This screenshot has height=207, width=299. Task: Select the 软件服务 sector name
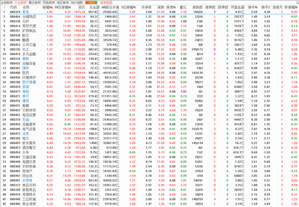(x=29, y=143)
